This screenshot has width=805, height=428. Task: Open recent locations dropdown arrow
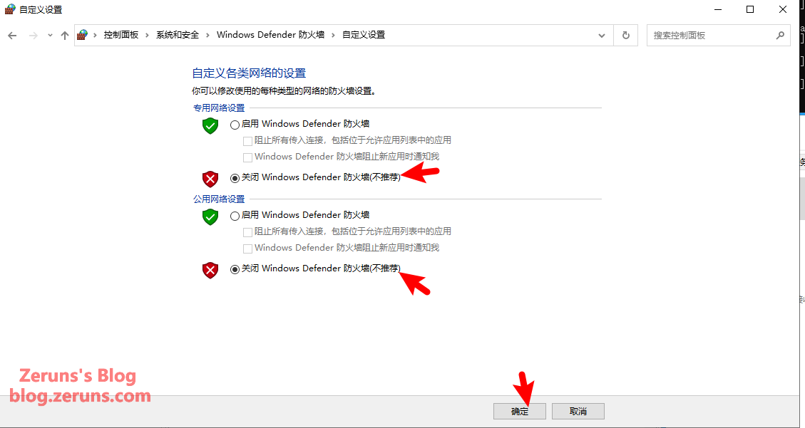(x=50, y=36)
